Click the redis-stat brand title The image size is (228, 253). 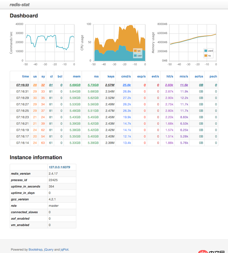pyautogui.click(x=20, y=5)
